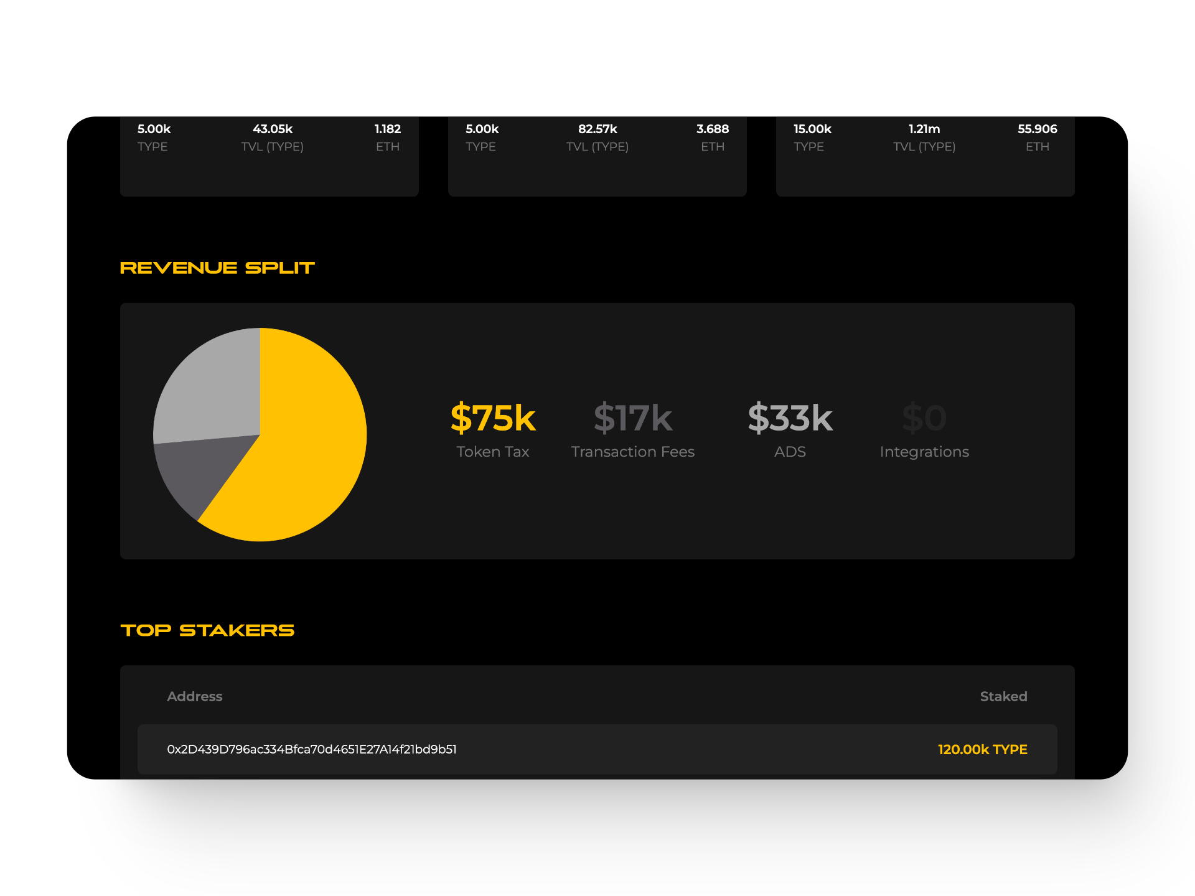Select the $17k Transaction Fees figure
The height and width of the screenshot is (896, 1195).
[632, 418]
